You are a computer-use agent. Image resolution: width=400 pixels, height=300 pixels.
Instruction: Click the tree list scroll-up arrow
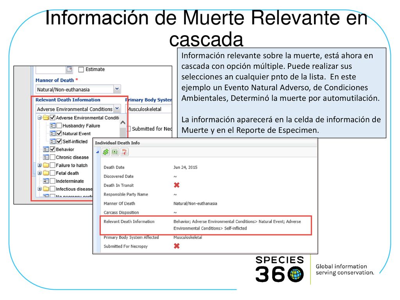pyautogui.click(x=123, y=123)
